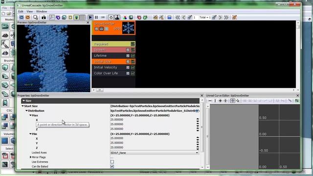
Task: Select the Initial Velocity module
Action: tap(113, 67)
